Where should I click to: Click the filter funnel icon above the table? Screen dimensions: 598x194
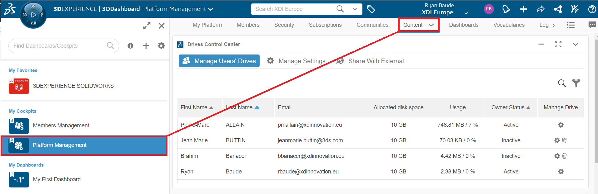[576, 83]
